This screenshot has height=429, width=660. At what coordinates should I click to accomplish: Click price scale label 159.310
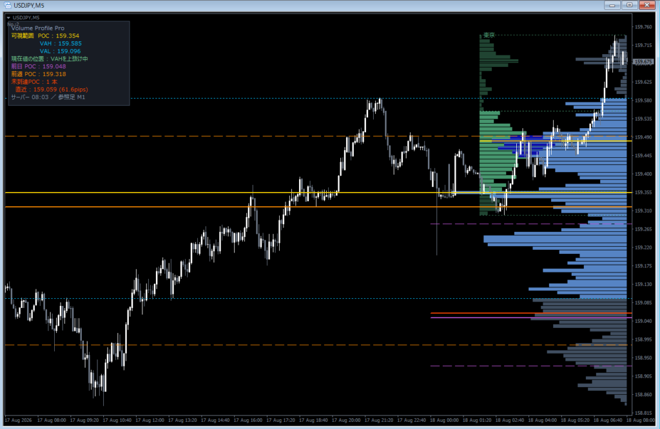(643, 211)
